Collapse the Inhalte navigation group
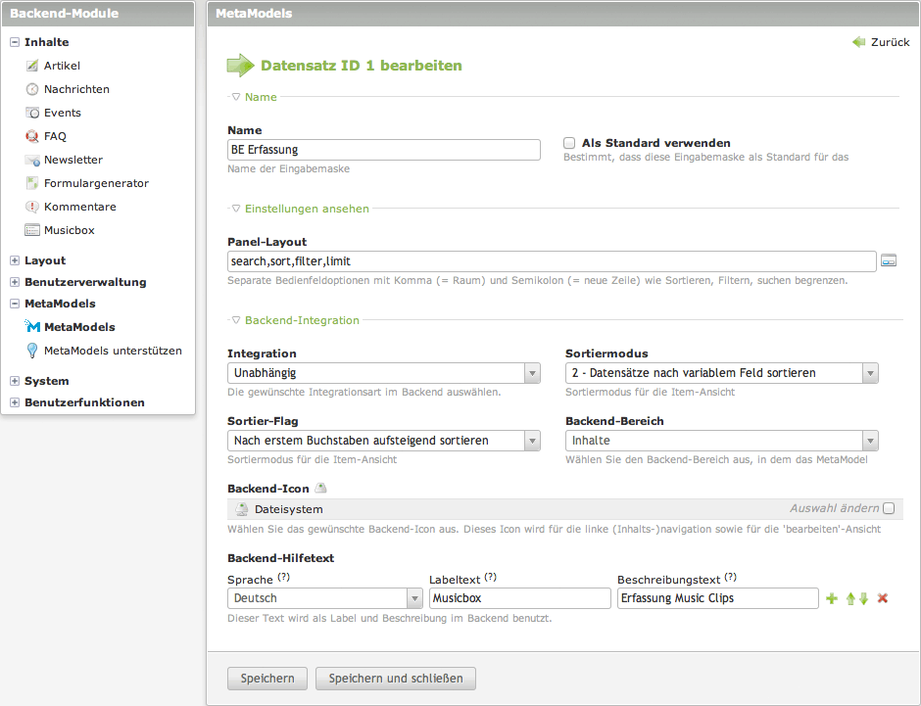 pos(15,42)
